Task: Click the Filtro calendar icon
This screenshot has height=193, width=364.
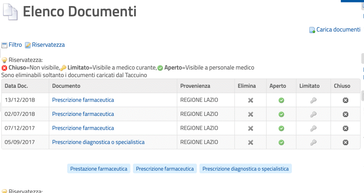Action: [4, 45]
